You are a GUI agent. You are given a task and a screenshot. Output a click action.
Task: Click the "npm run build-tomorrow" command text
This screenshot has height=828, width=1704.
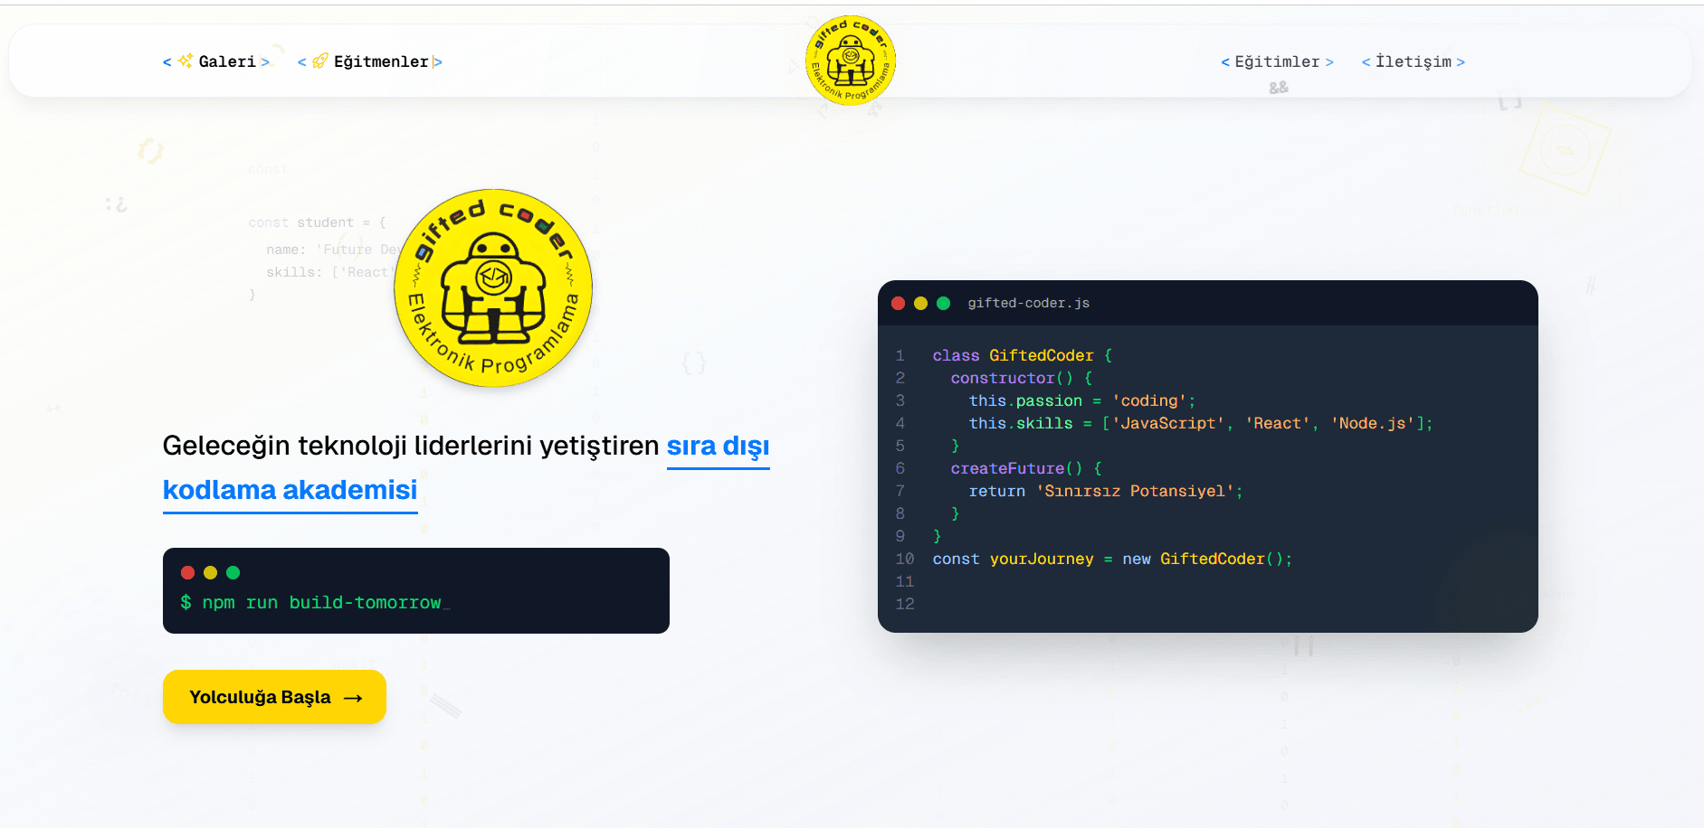click(321, 603)
